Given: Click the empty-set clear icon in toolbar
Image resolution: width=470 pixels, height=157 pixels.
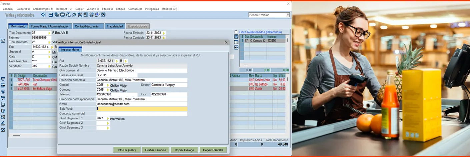Looking at the screenshot, I should (x=74, y=15).
